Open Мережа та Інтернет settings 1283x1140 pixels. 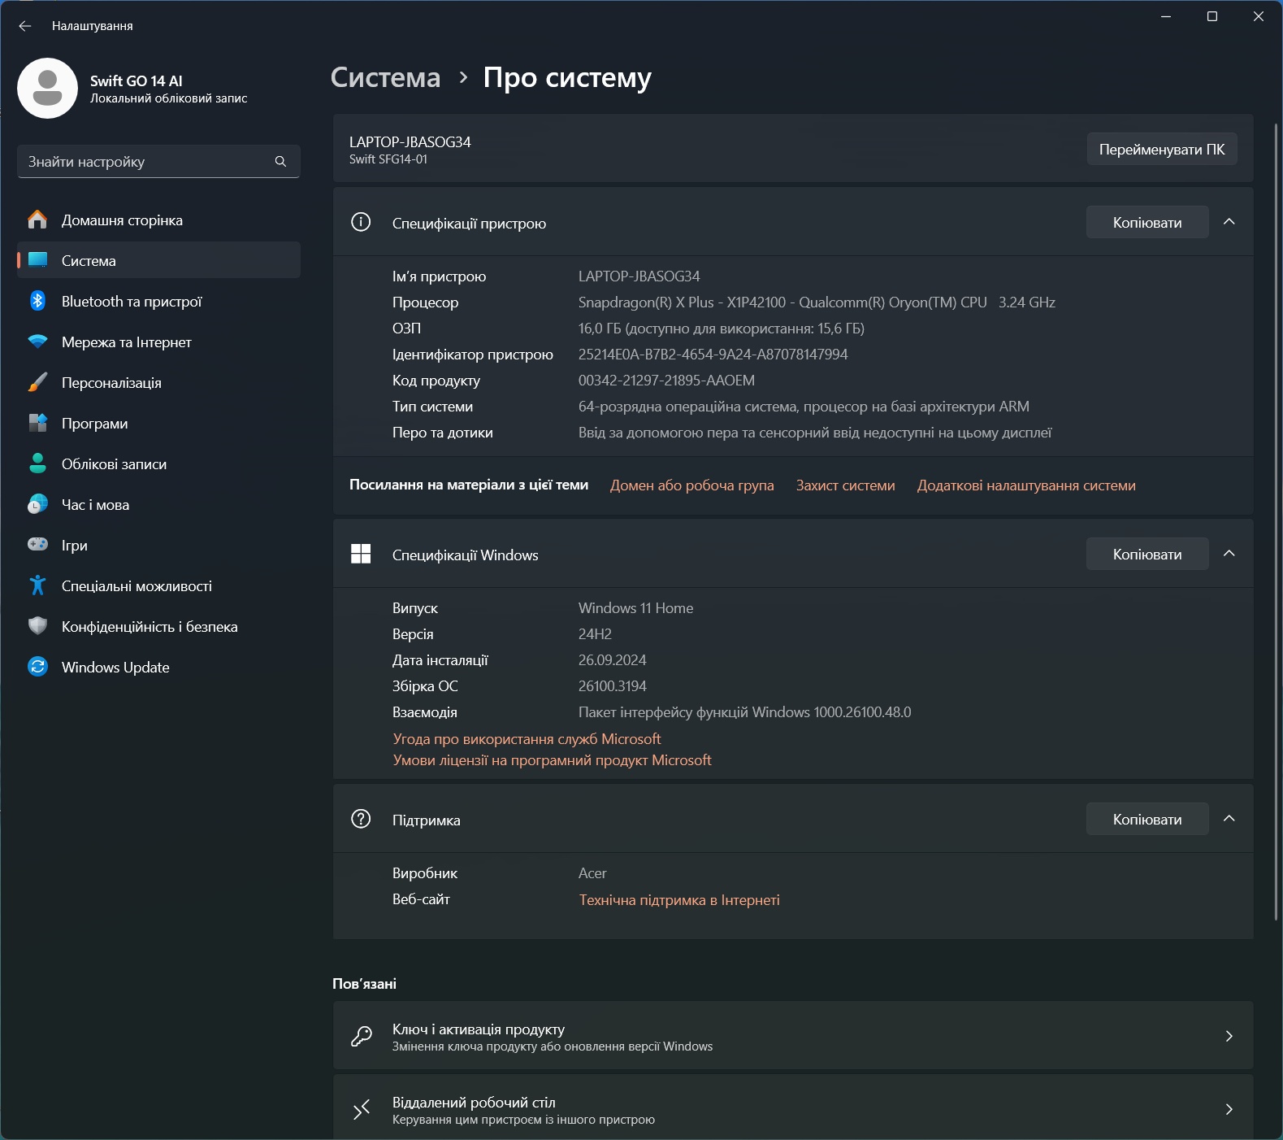(x=158, y=342)
